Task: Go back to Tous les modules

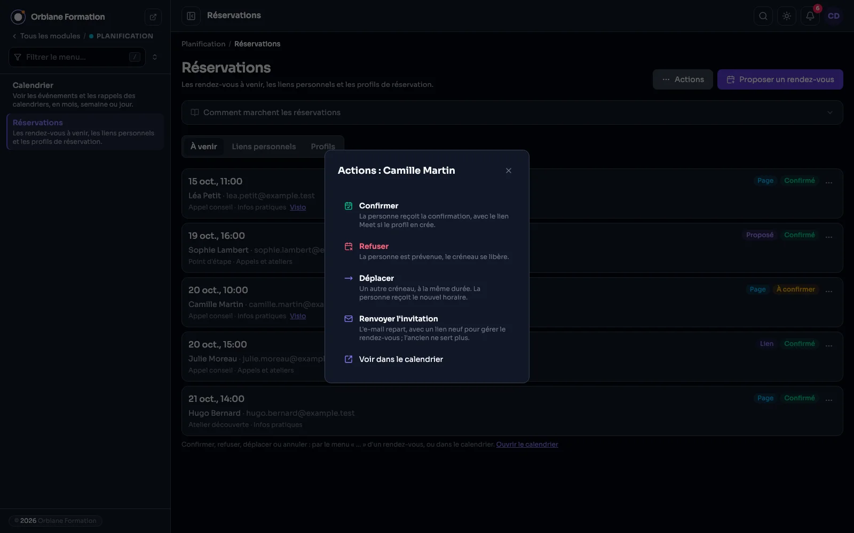Action: (x=46, y=36)
